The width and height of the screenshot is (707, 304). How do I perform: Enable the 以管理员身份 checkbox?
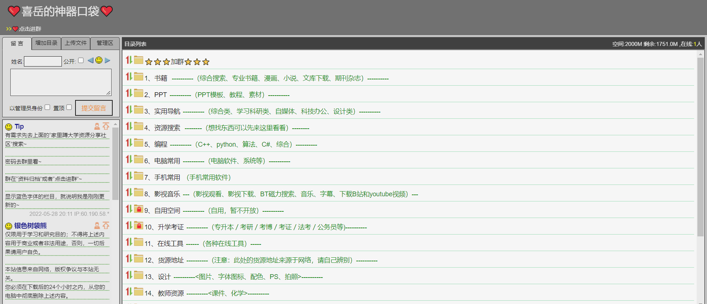tap(47, 107)
